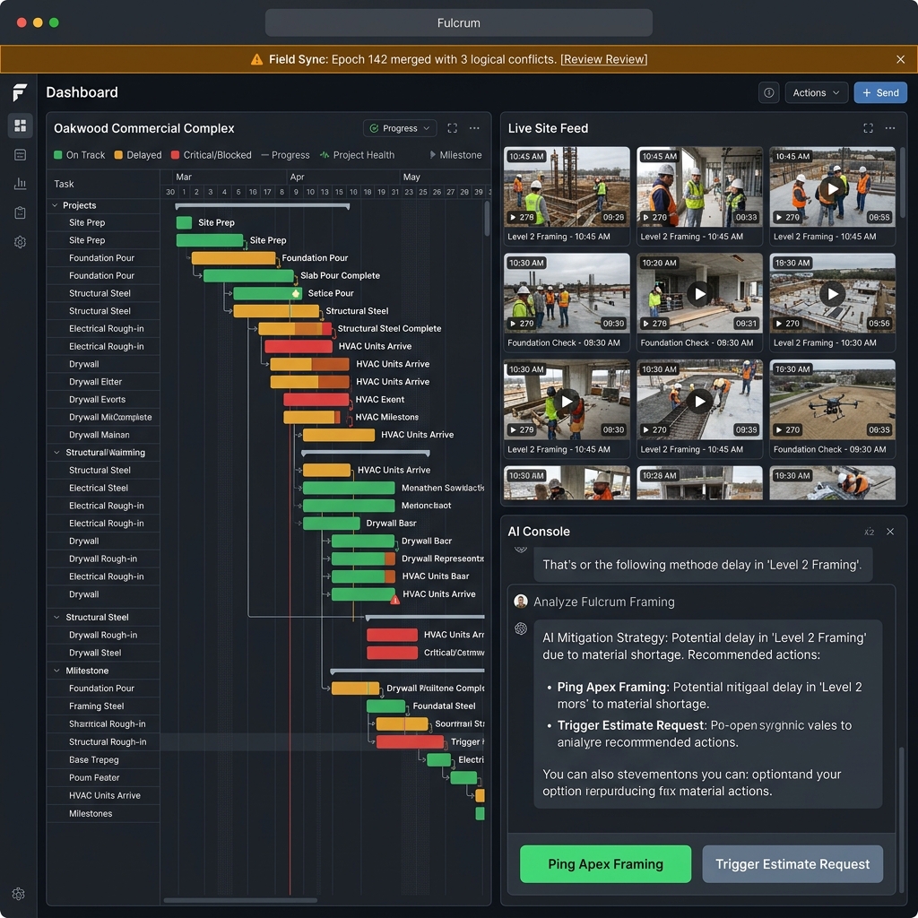Open the Actions dropdown

coord(816,92)
